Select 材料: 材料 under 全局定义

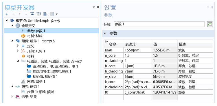point(35,36)
